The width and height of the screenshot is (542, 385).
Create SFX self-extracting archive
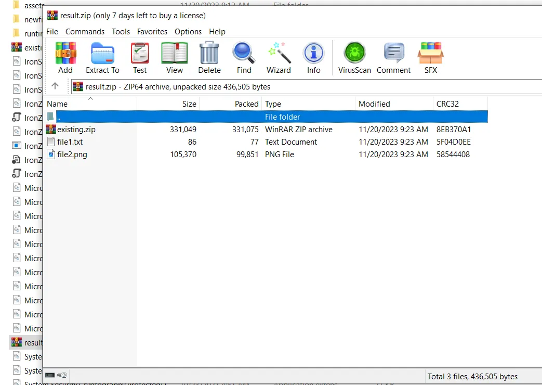click(x=430, y=58)
